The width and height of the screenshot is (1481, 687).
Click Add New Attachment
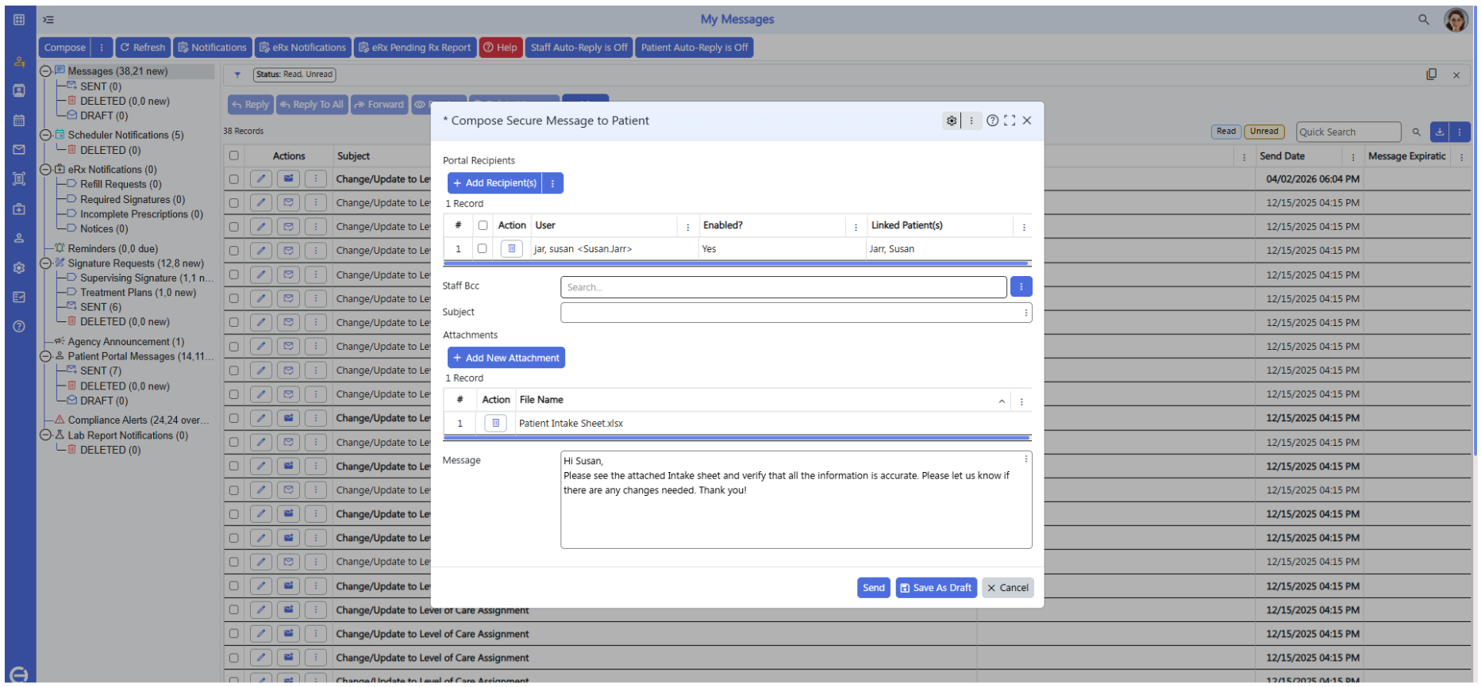[x=506, y=358]
